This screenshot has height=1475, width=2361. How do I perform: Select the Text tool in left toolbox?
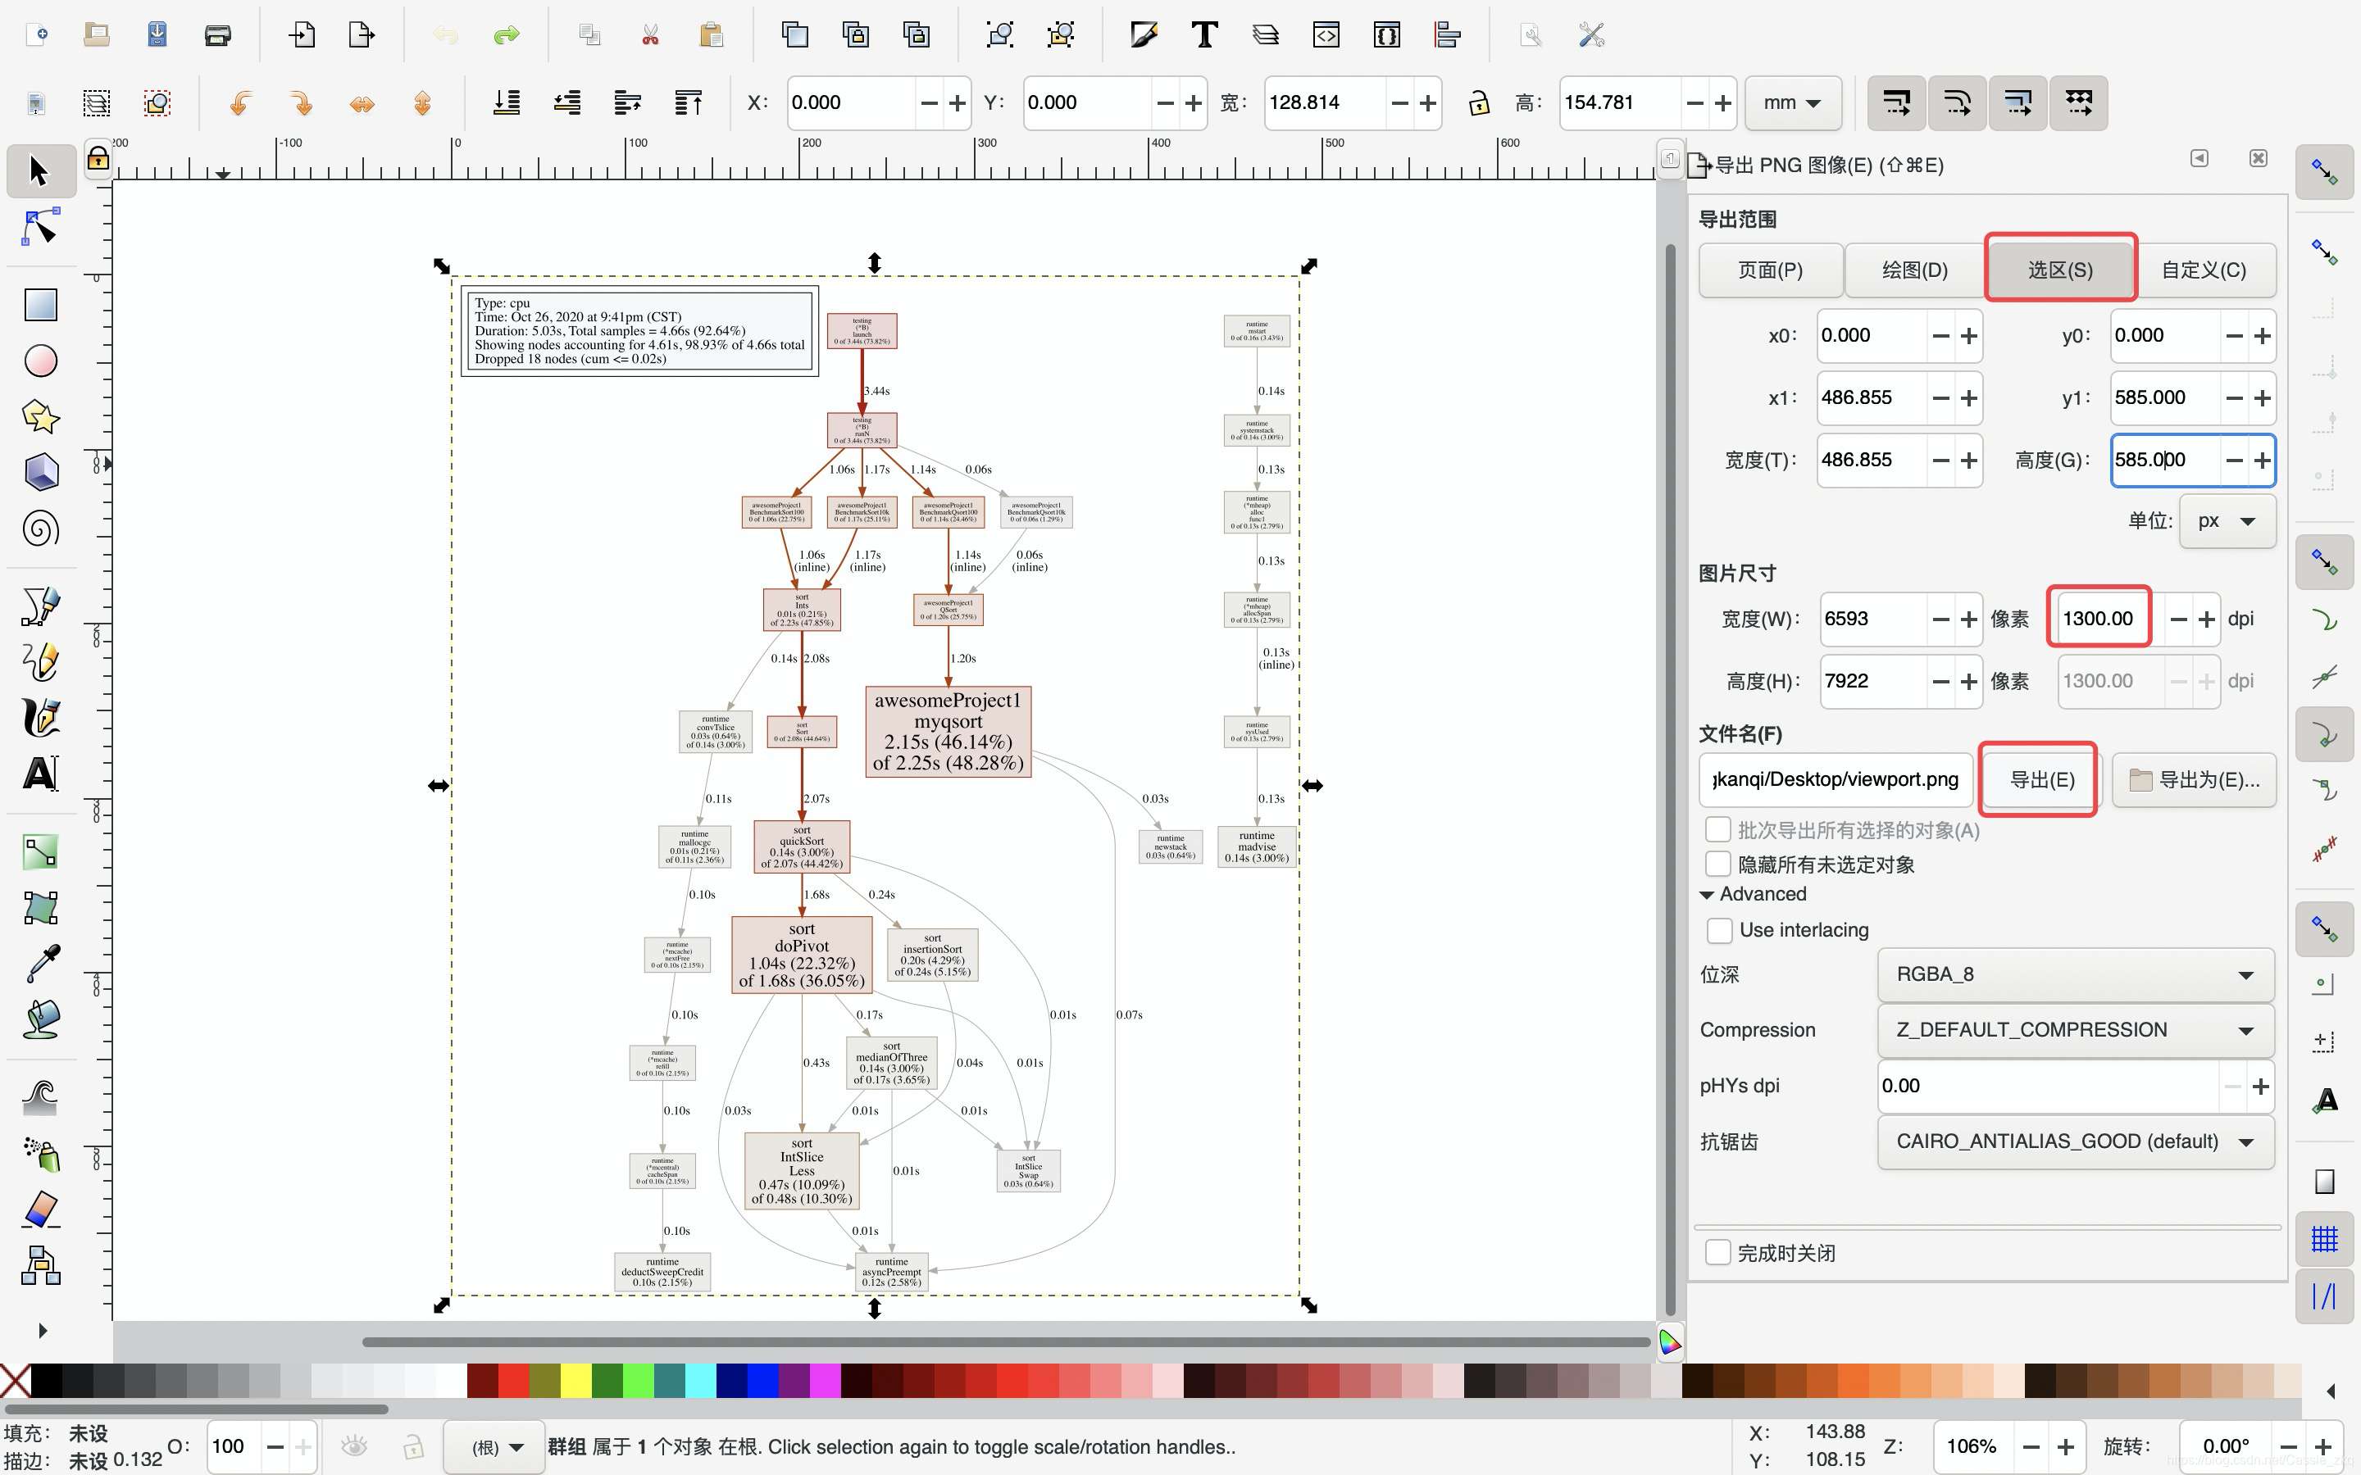pyautogui.click(x=40, y=774)
